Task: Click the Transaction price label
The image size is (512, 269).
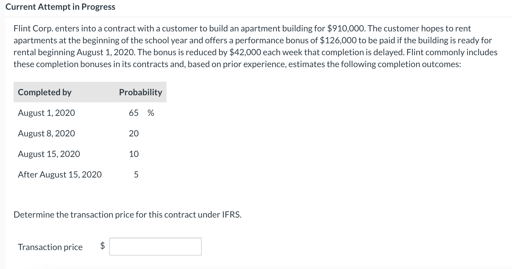Action: 50,247
